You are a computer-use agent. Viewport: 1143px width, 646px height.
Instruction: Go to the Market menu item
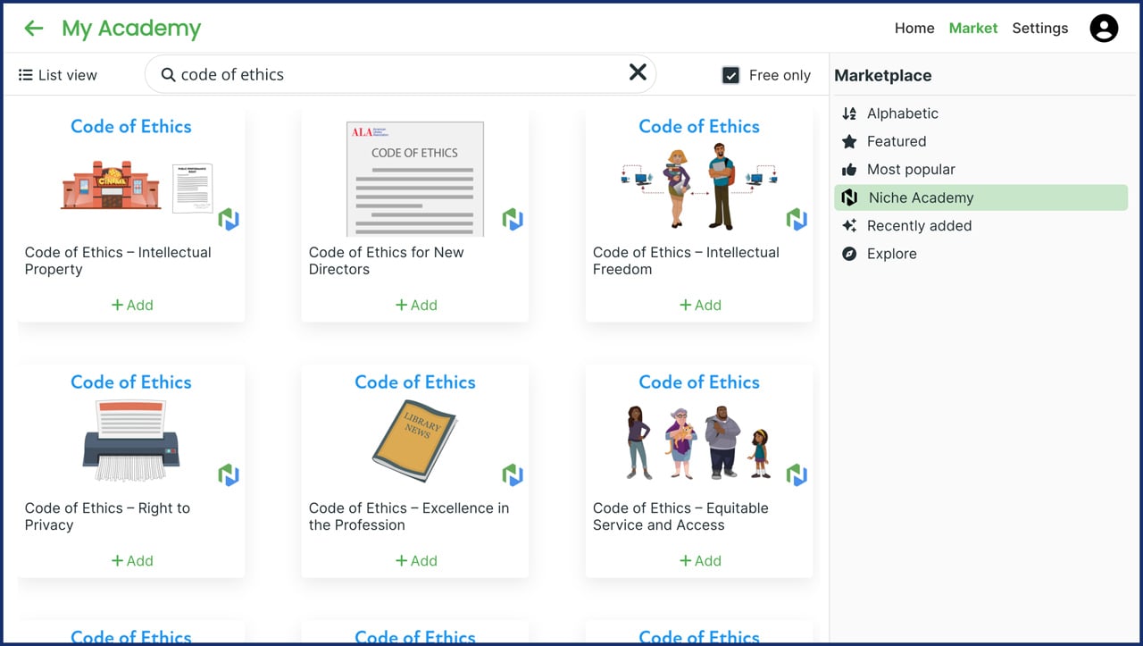973,28
